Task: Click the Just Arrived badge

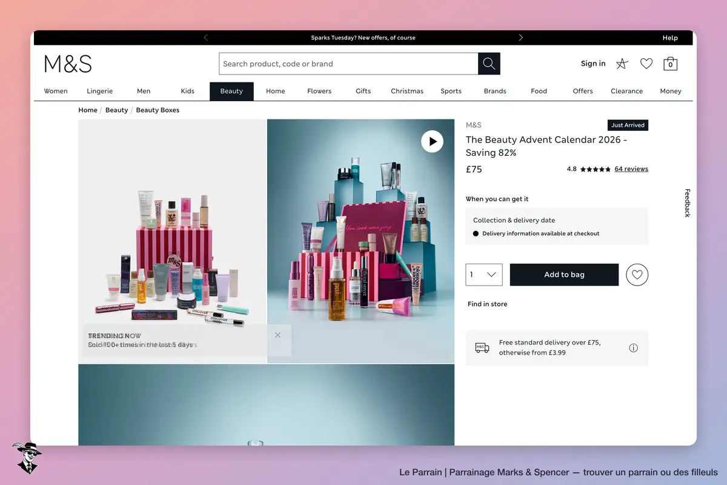Action: click(x=628, y=125)
